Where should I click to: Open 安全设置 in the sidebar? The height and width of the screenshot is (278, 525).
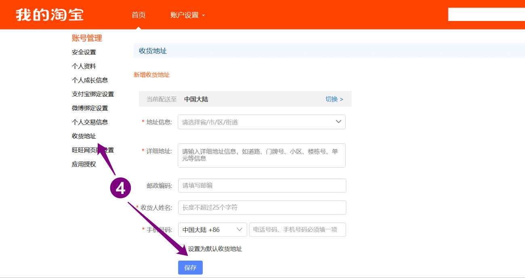84,52
